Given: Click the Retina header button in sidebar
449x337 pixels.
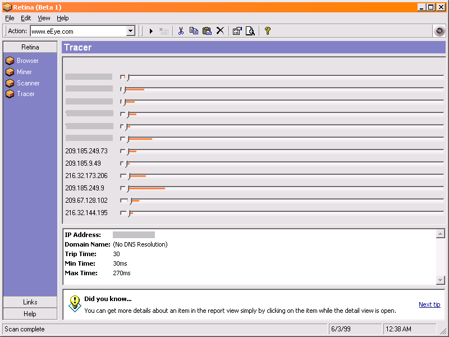Looking at the screenshot, I should (x=30, y=47).
